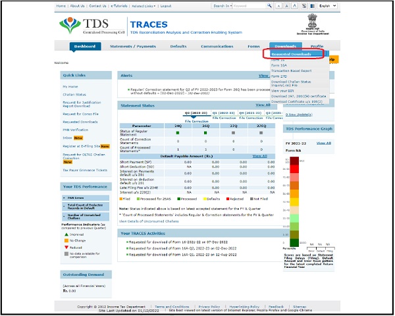
Task: Select the Q2 (2022-23) quarter tab
Action: coord(196,113)
